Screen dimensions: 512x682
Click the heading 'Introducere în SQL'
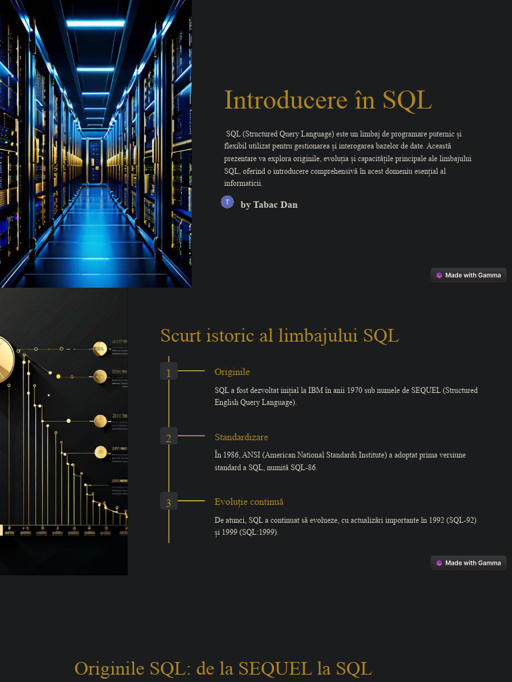pos(328,100)
